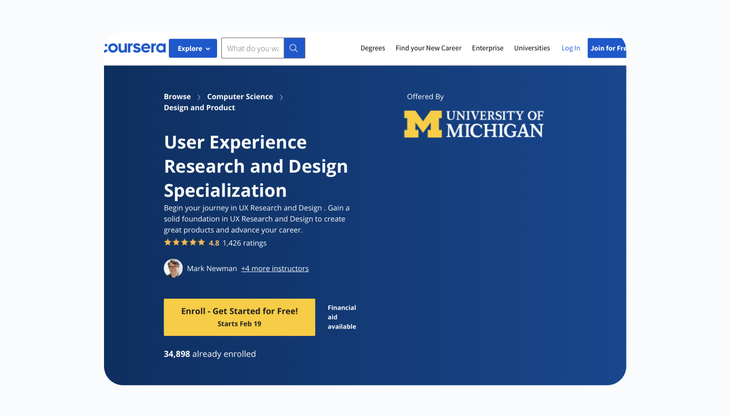
Task: Focus the "What do you want" search field
Action: [x=253, y=48]
